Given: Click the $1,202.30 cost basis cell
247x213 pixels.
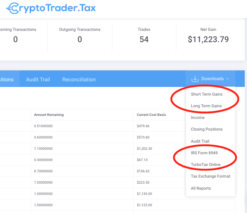Looking at the screenshot, I should click(144, 148).
